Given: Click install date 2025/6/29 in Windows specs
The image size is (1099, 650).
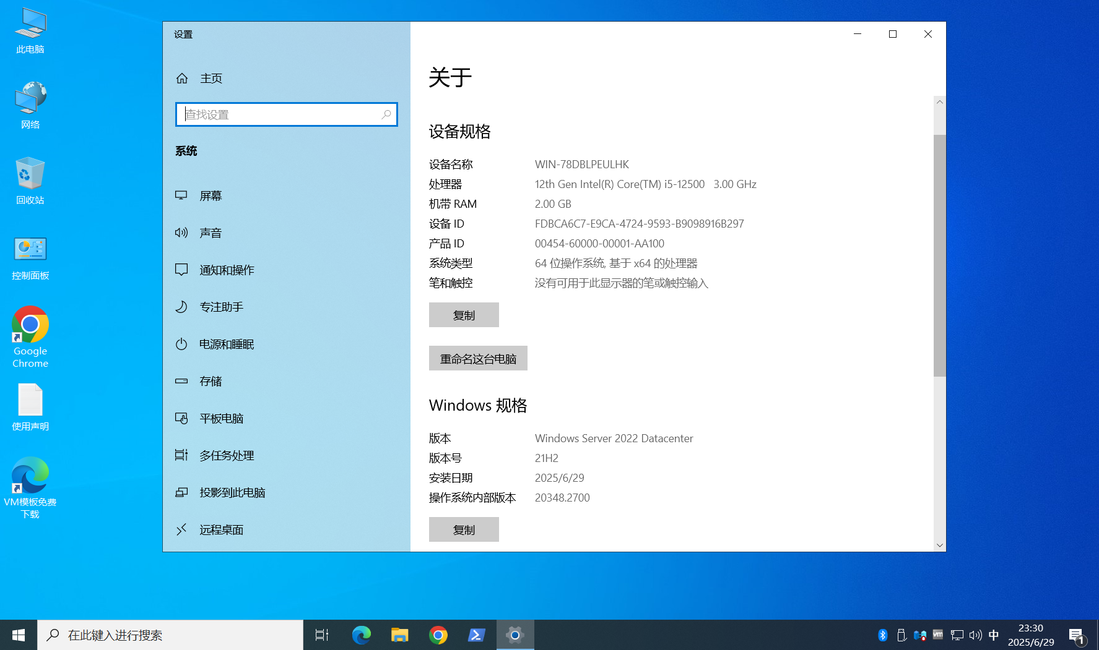Looking at the screenshot, I should click(560, 478).
